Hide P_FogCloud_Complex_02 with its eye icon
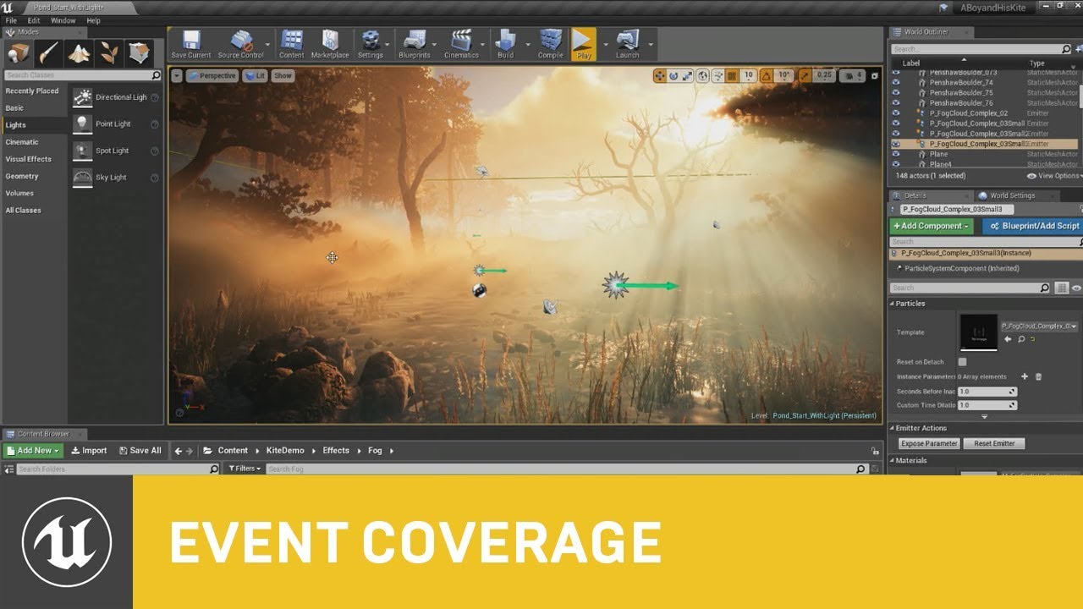 (896, 113)
